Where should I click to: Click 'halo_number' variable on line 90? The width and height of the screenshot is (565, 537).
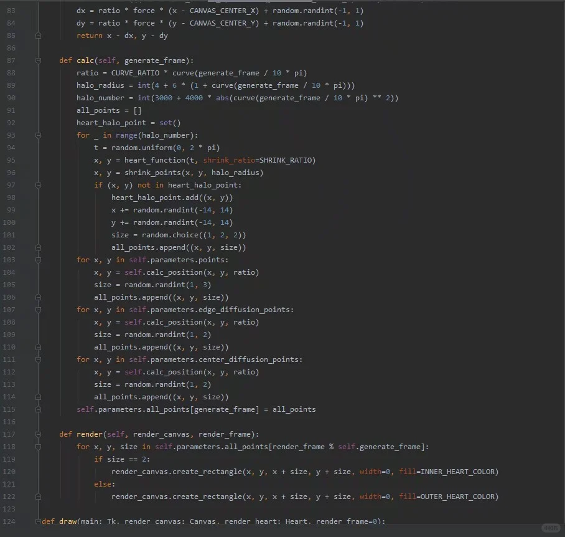[x=100, y=98]
